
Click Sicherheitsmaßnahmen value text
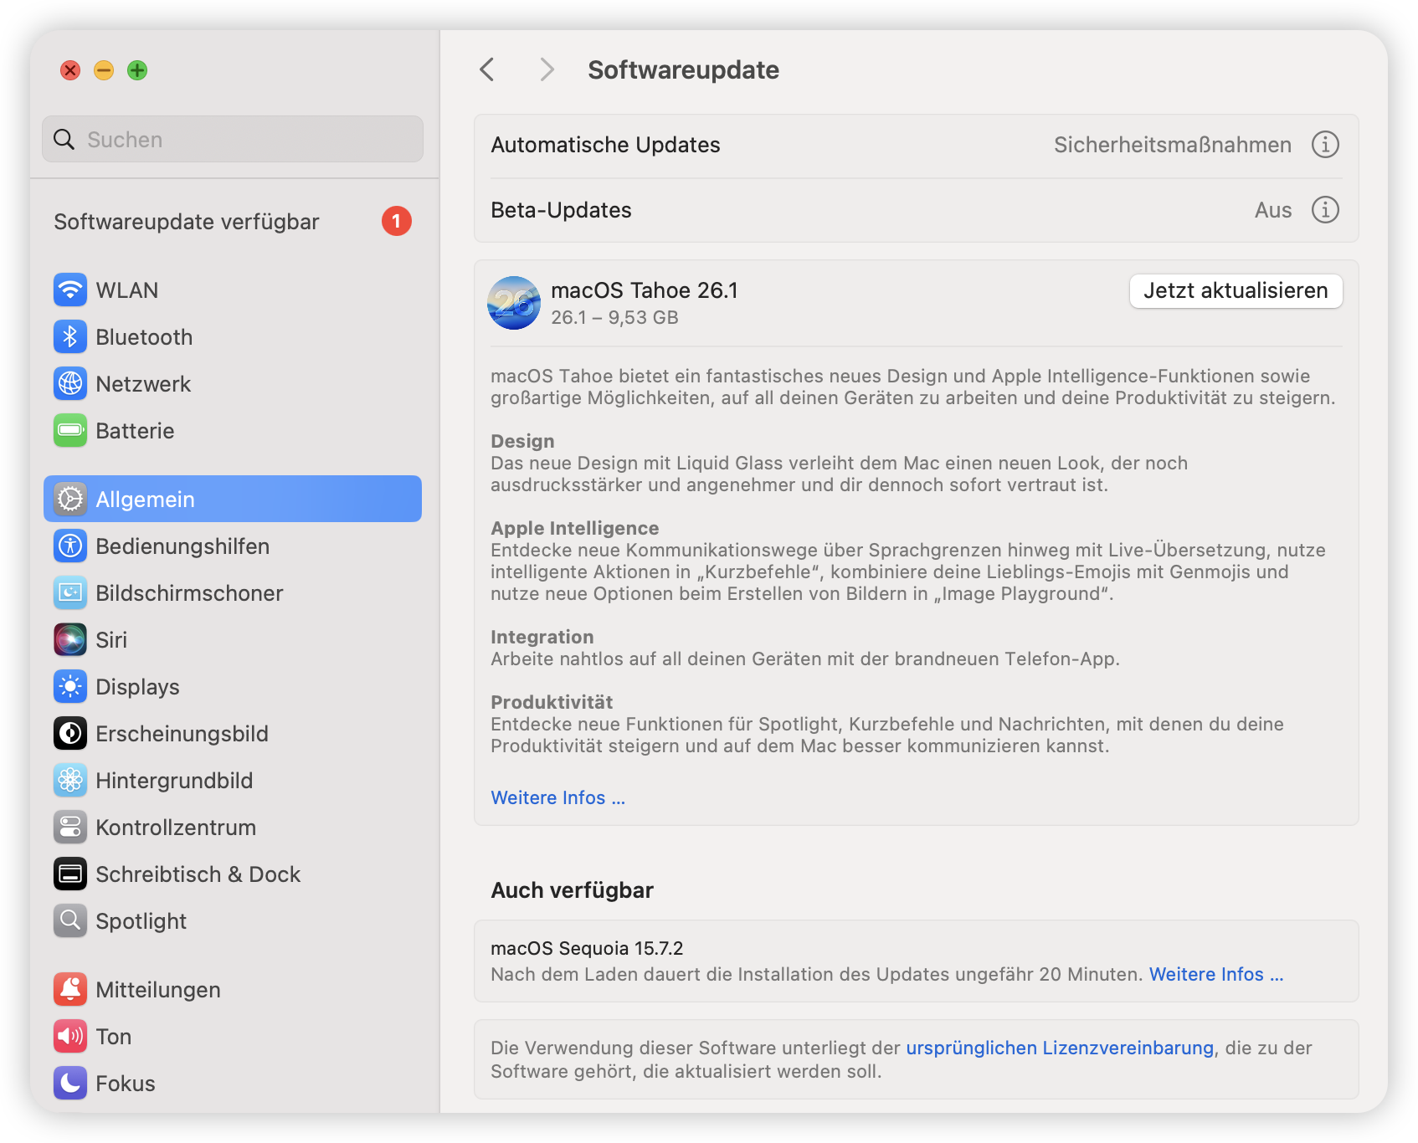click(x=1172, y=145)
